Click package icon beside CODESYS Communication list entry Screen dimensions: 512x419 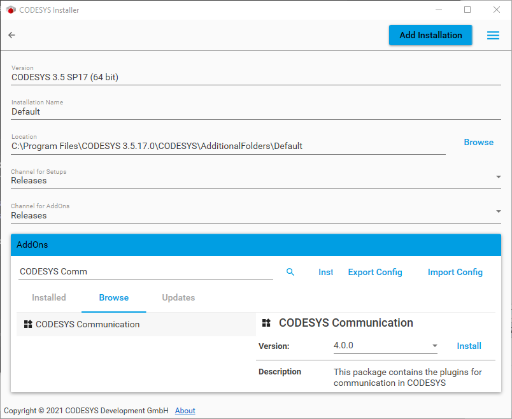[27, 325]
